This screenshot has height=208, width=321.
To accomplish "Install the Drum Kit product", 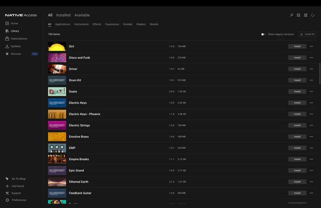I will click(x=297, y=80).
